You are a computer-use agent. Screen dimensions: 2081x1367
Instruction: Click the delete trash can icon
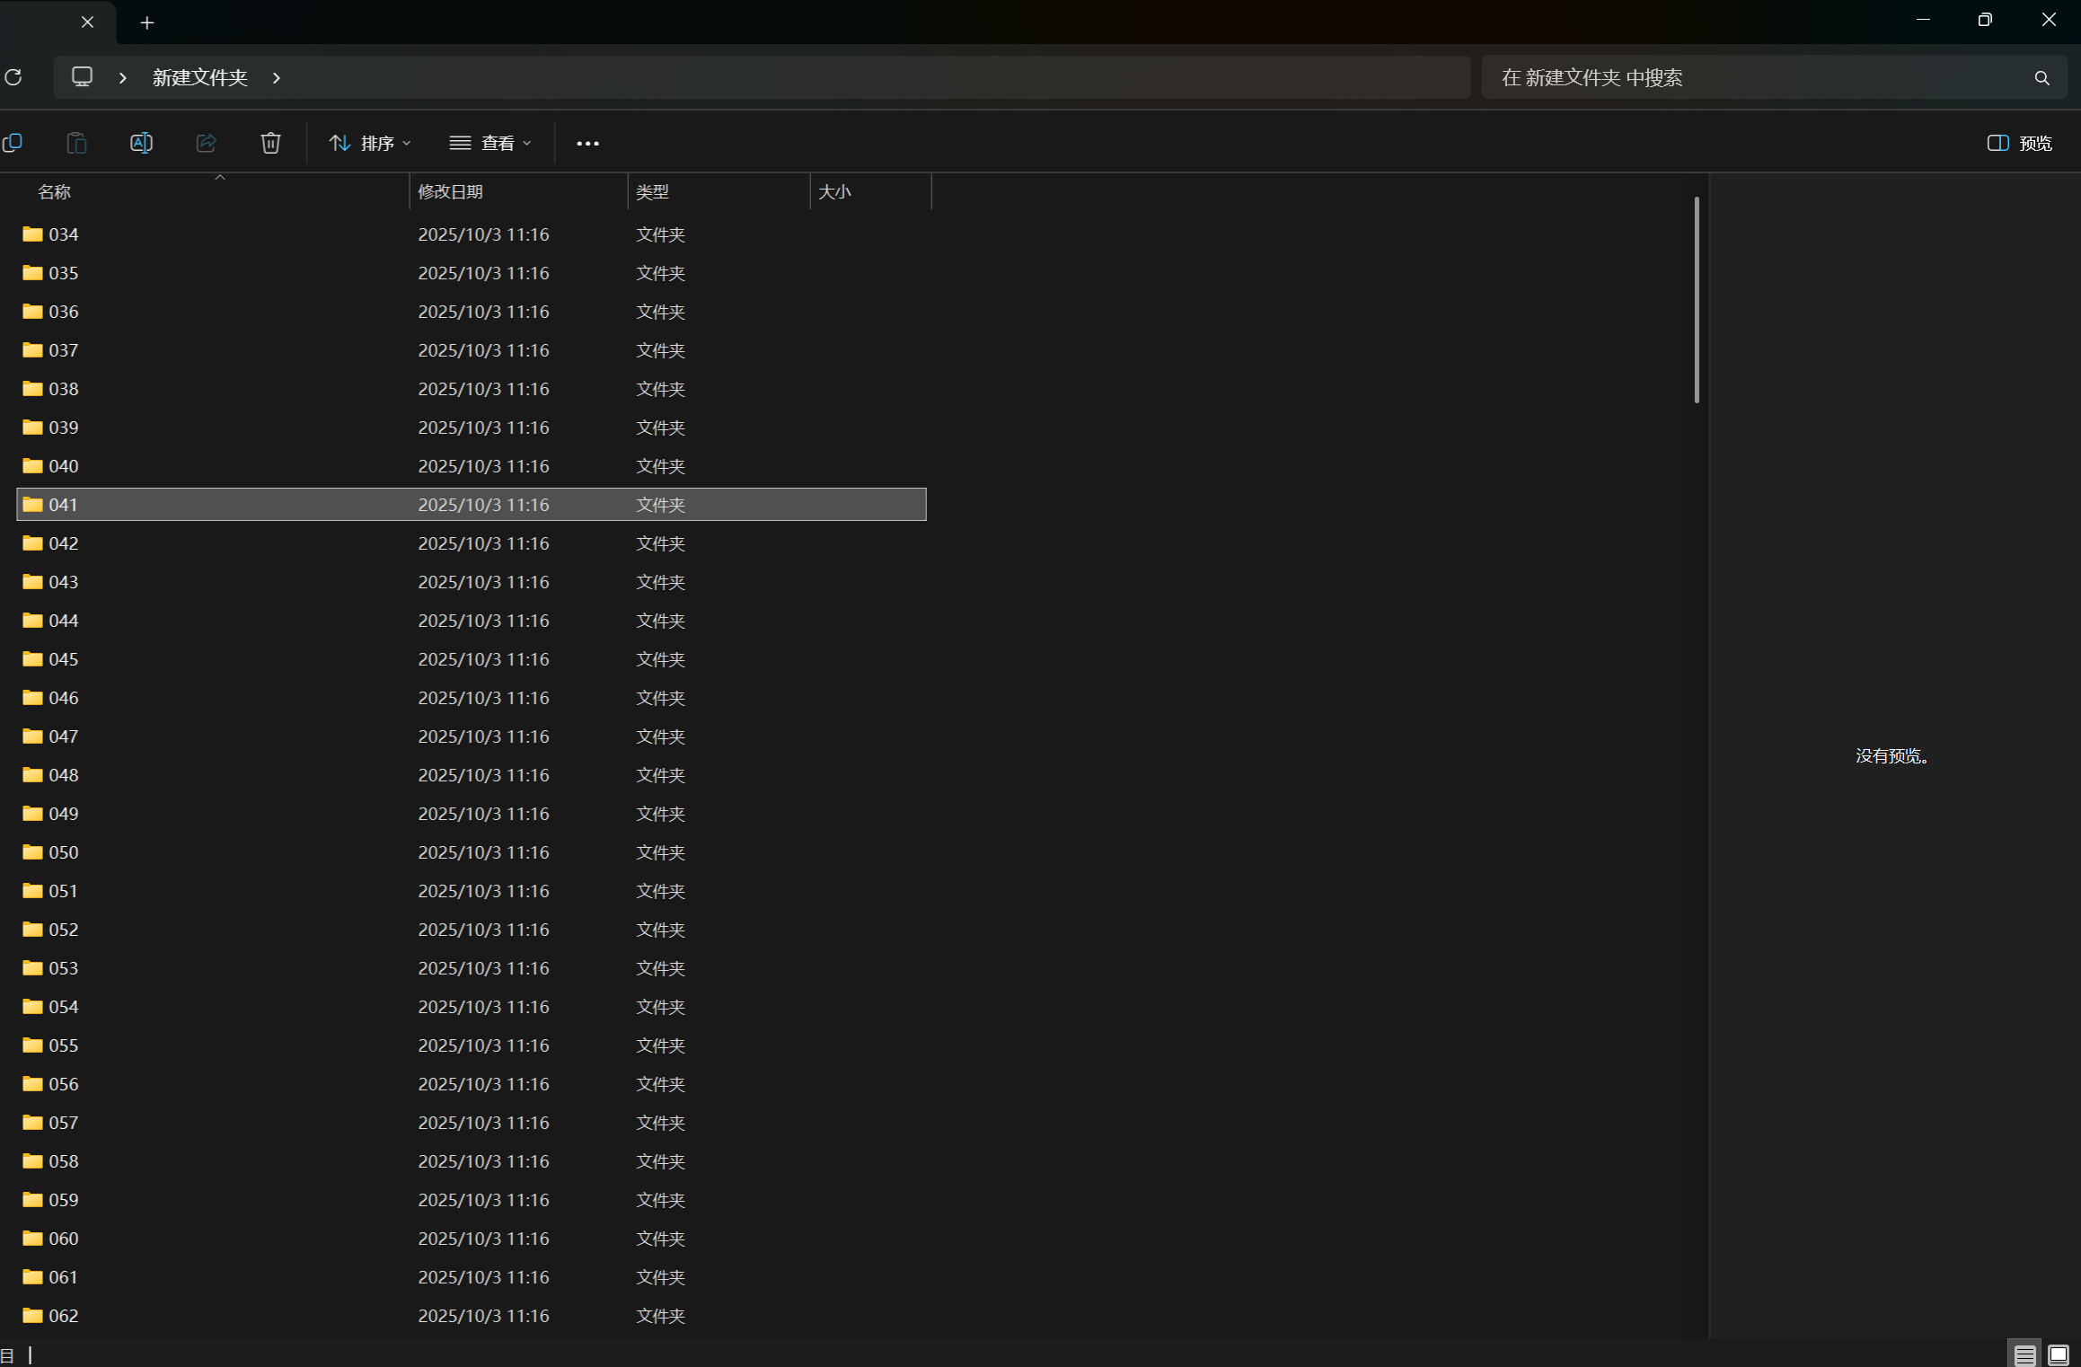click(x=270, y=143)
